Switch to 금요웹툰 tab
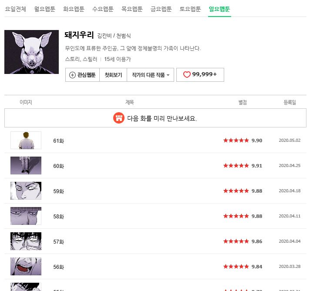The width and height of the screenshot is (313, 291). point(161,9)
